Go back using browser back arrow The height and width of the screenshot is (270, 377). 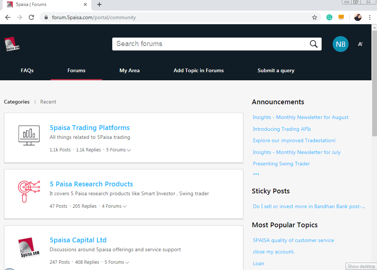click(8, 17)
